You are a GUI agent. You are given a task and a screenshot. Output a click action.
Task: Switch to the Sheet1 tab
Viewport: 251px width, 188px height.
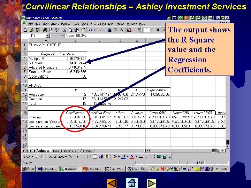[x=44, y=151]
